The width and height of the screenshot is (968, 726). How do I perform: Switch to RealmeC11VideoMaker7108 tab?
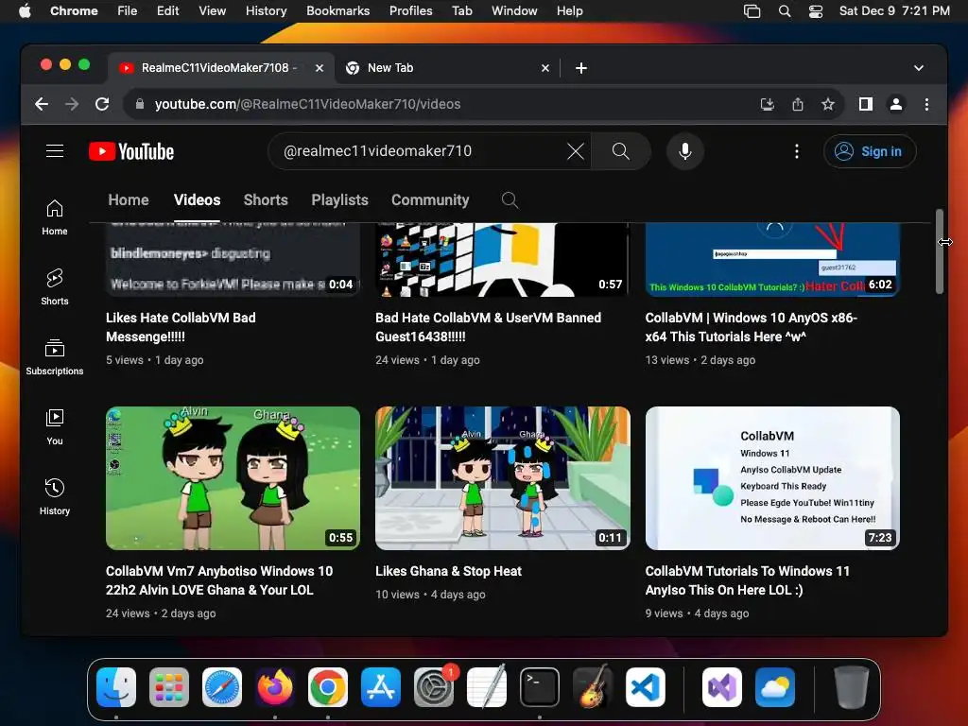point(222,68)
